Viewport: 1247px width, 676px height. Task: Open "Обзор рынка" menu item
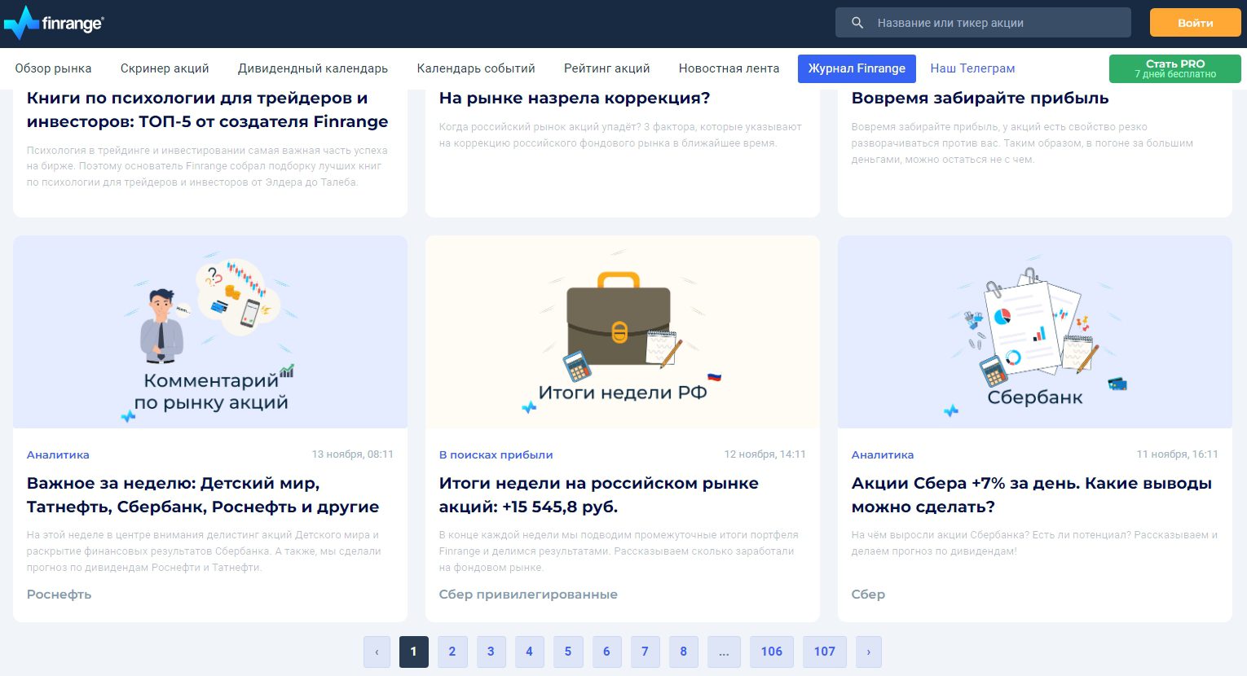coord(53,68)
